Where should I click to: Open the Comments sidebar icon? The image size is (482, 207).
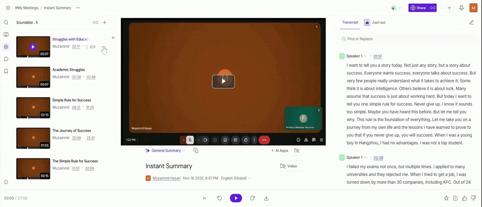click(6, 59)
